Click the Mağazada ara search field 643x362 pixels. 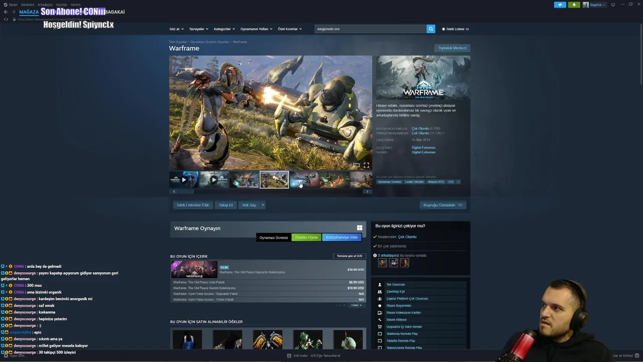click(371, 29)
